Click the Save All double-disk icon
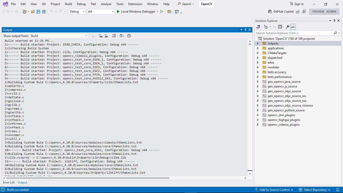Screen dimensions: 343x193 (44, 12)
